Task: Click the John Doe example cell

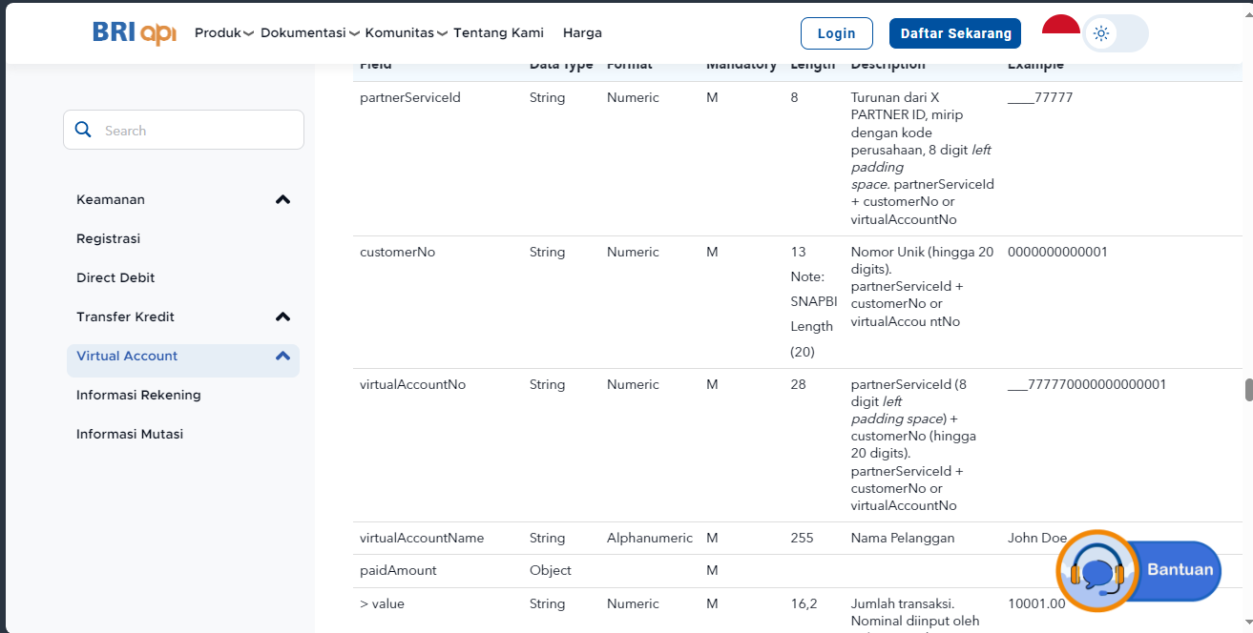Action: [x=1037, y=538]
